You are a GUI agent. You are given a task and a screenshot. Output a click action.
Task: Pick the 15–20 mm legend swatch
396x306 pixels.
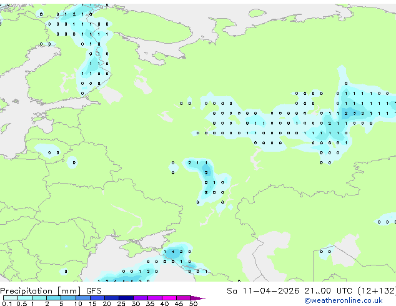coord(97,298)
